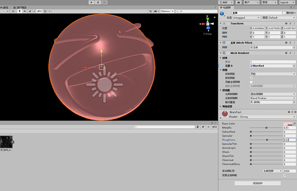297x191 pixels.
Task: Open GameObject icon picker cube icon
Action: point(223,14)
